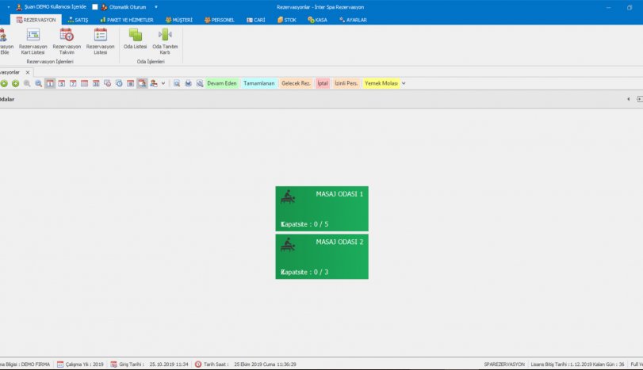Click the zoom in magnifier icon
The height and width of the screenshot is (370, 643).
(x=27, y=83)
